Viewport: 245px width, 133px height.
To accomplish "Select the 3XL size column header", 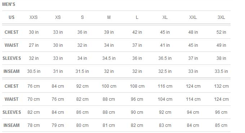I will [221, 17].
